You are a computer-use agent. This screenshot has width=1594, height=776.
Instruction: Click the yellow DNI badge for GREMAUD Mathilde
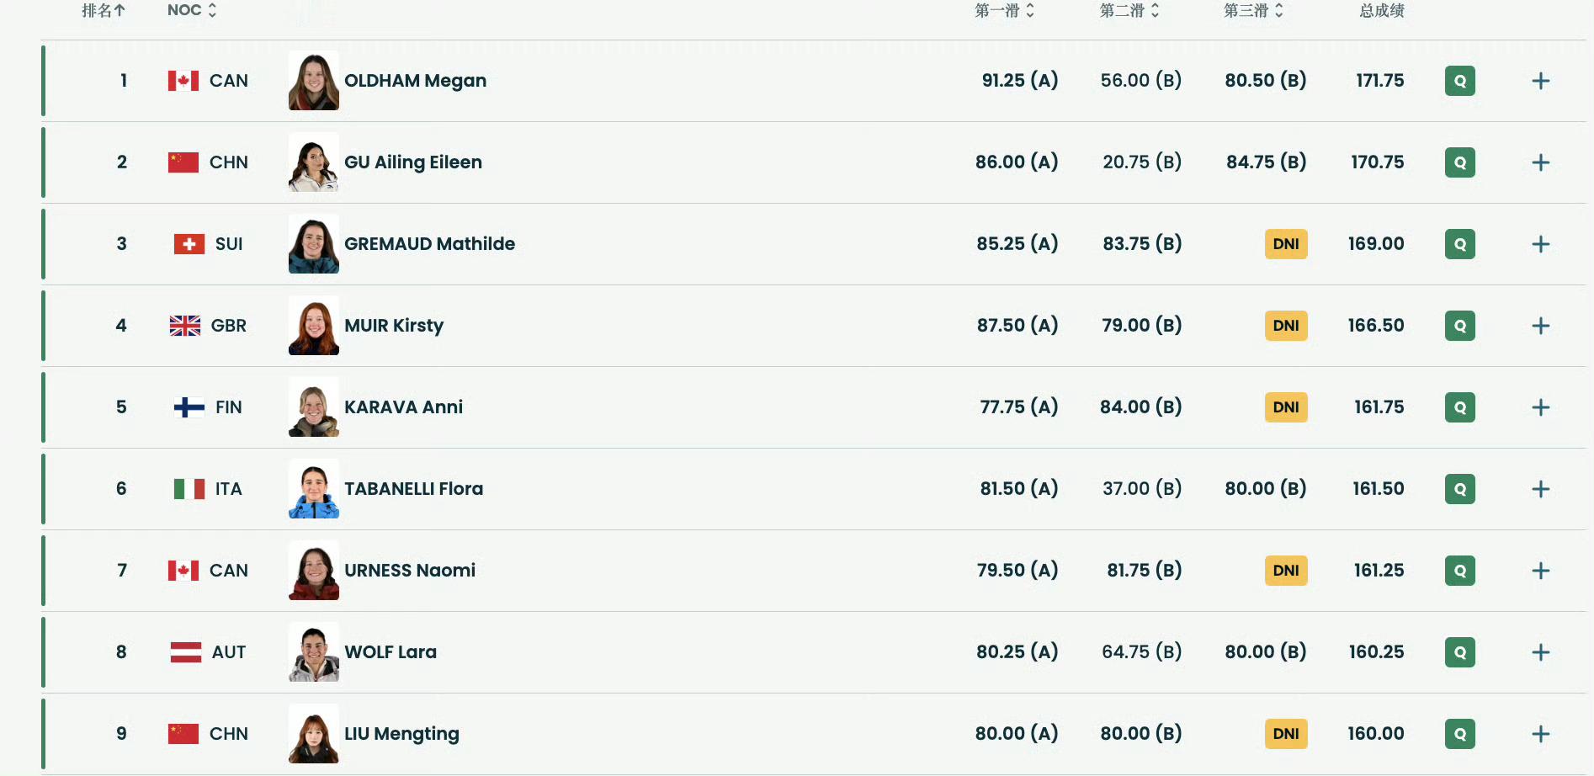[x=1286, y=244]
